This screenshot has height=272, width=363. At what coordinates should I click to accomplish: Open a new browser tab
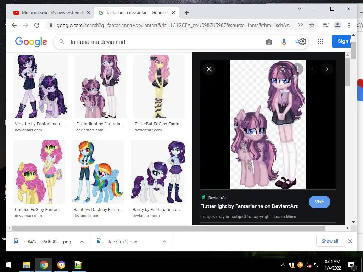click(187, 13)
